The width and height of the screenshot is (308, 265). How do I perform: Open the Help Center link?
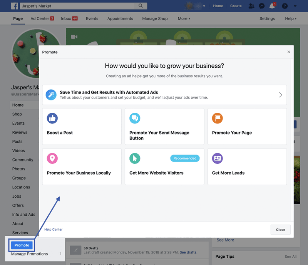54,230
